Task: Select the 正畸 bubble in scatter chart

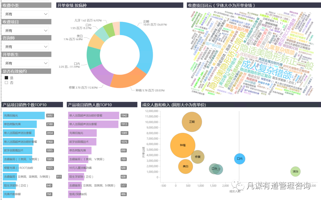Action: pos(192,122)
